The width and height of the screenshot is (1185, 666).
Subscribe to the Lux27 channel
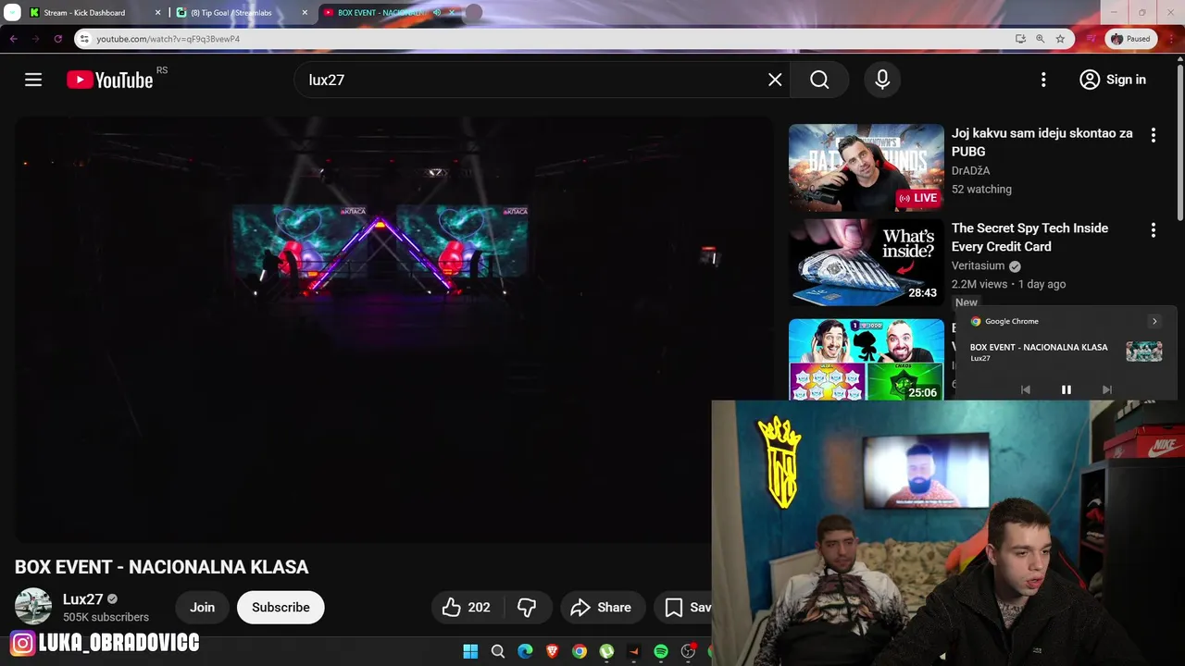(x=281, y=608)
